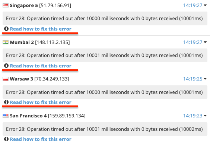This screenshot has width=210, height=145.
Task: Click the 14:19:23 timestamp for San Francisco 4
Action: 193,116
